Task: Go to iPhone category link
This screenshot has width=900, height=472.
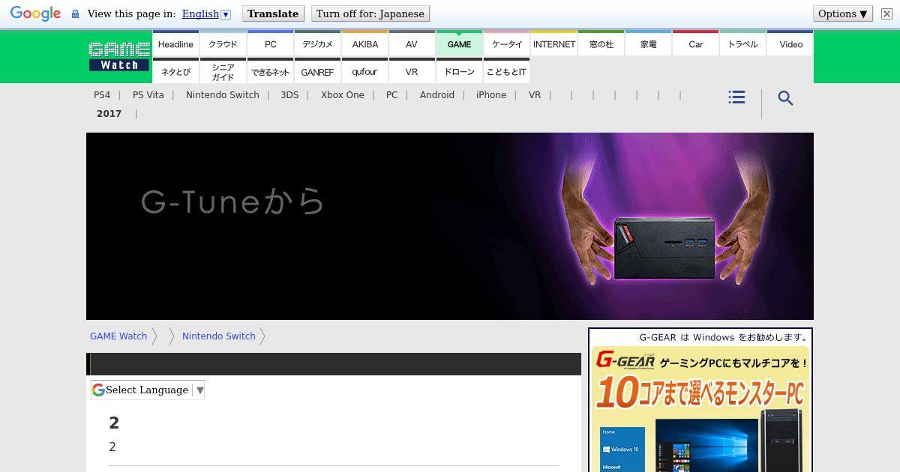Action: pos(491,95)
